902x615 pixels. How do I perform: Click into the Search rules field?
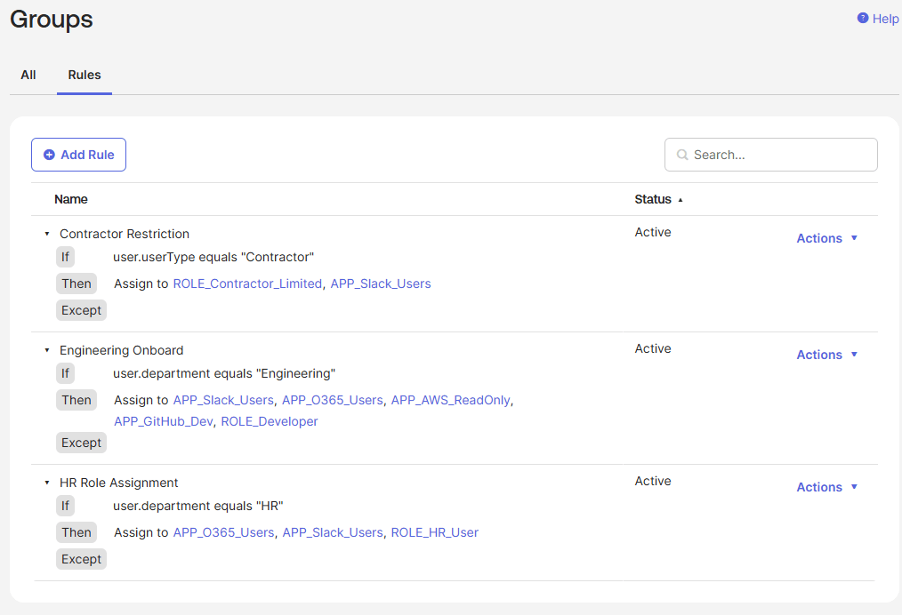tap(778, 155)
